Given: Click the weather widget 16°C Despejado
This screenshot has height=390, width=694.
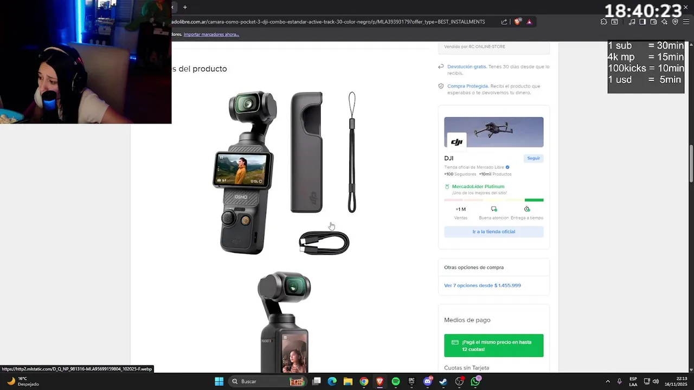Looking at the screenshot, I should pyautogui.click(x=23, y=381).
